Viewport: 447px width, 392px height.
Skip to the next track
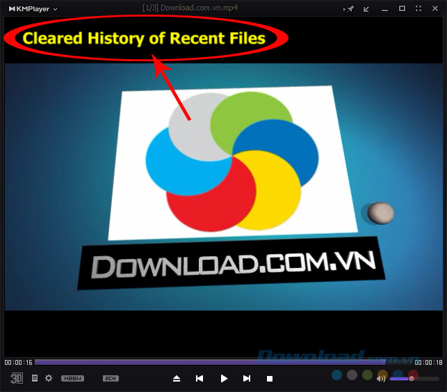247,379
